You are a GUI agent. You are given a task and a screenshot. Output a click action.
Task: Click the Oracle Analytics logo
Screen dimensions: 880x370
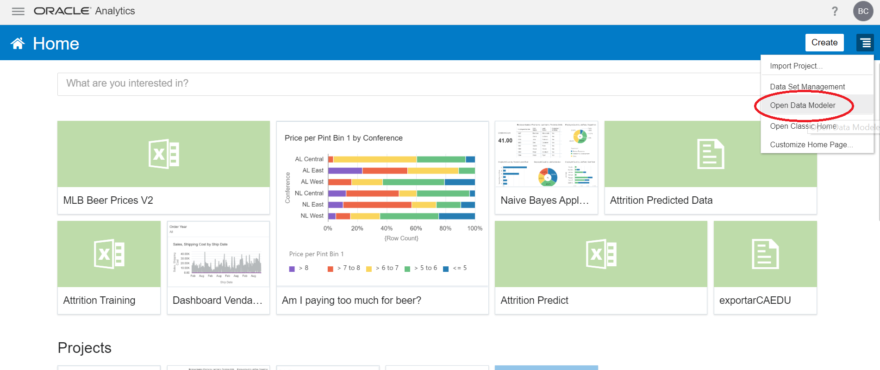click(x=84, y=11)
